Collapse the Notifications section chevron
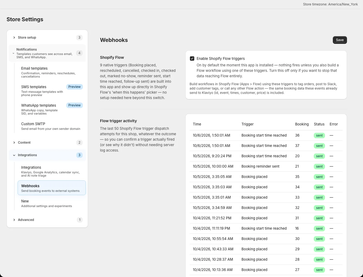Viewport: 363px width, 277px height. (13, 53)
